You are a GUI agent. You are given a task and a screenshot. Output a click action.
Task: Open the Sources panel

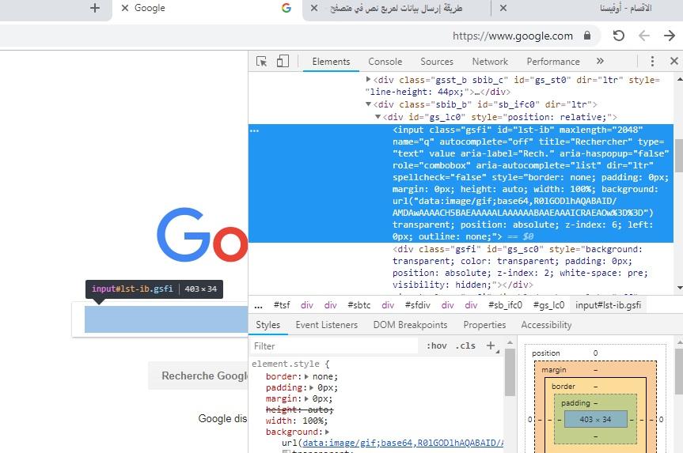(x=436, y=62)
